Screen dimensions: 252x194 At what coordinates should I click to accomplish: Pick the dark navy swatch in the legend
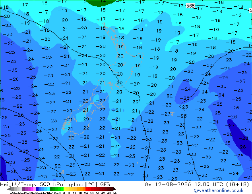[37, 189]
